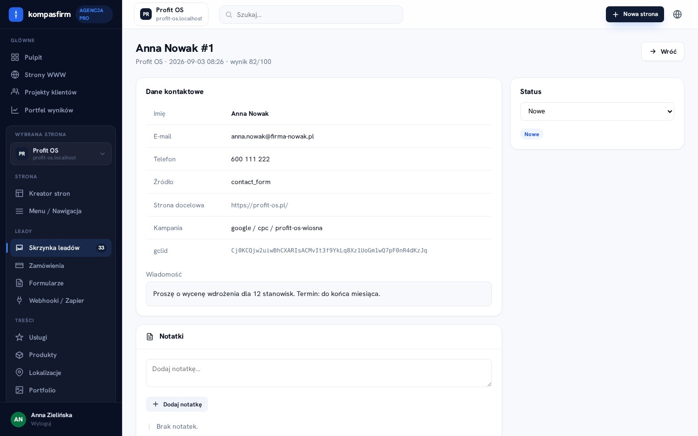This screenshot has height=436, width=698.
Task: Open the Profit OS site chip in the header
Action: [171, 15]
